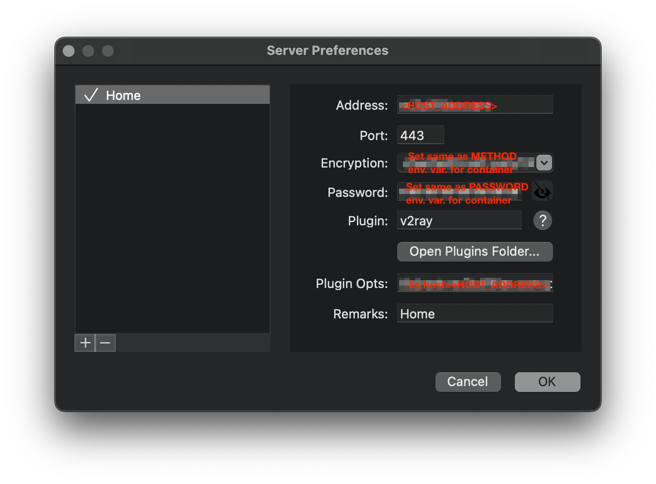Click the Password input field

tap(459, 192)
